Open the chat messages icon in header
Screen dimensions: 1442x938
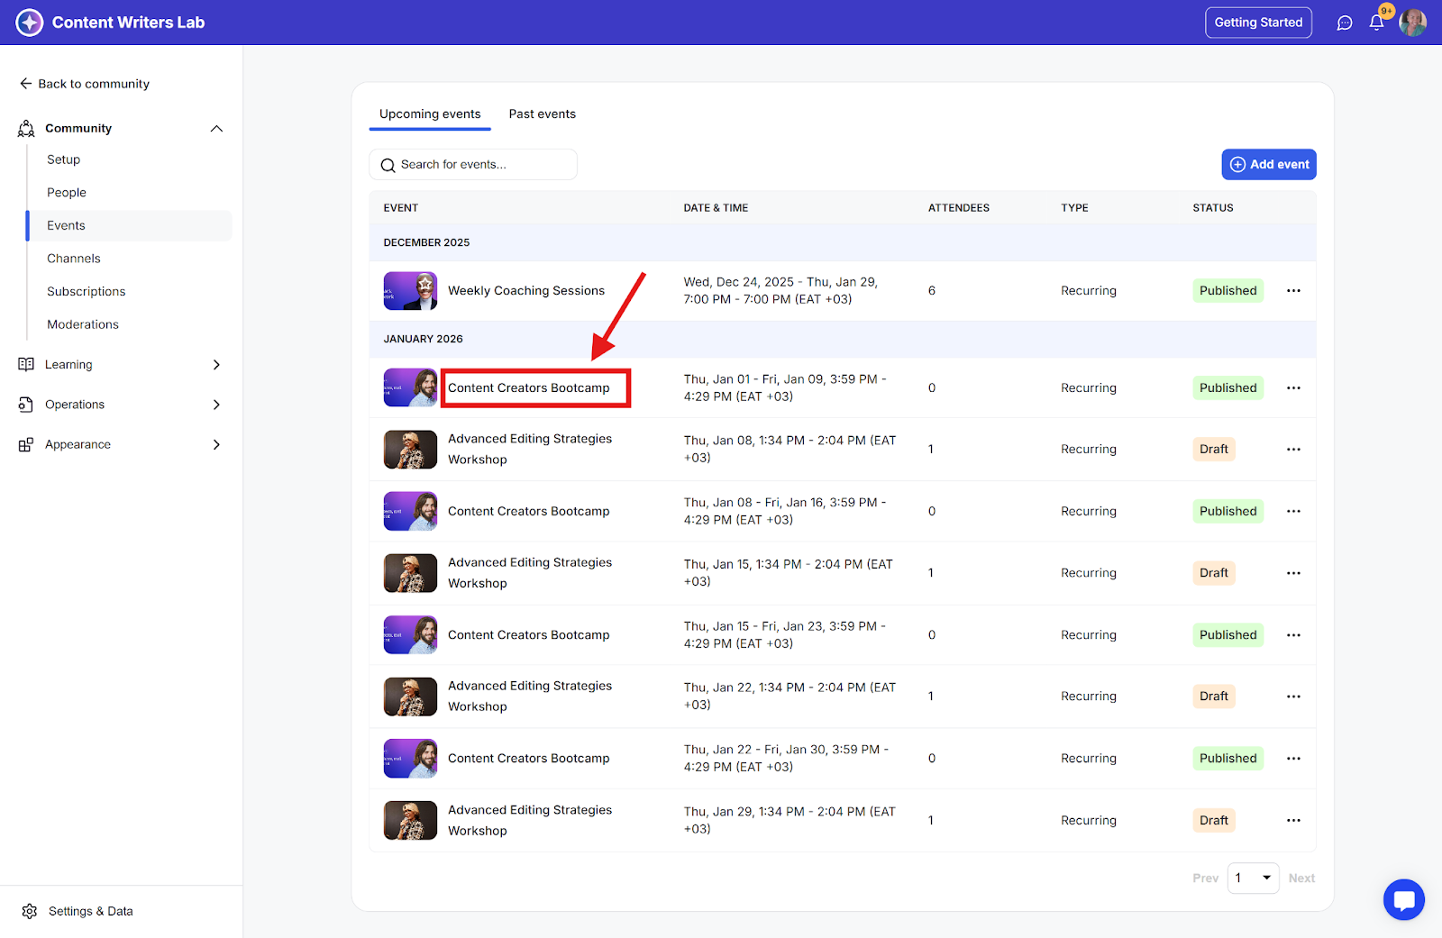click(1344, 23)
